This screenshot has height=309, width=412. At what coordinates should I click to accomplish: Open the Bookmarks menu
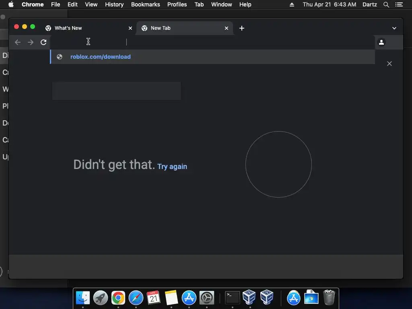pyautogui.click(x=146, y=4)
